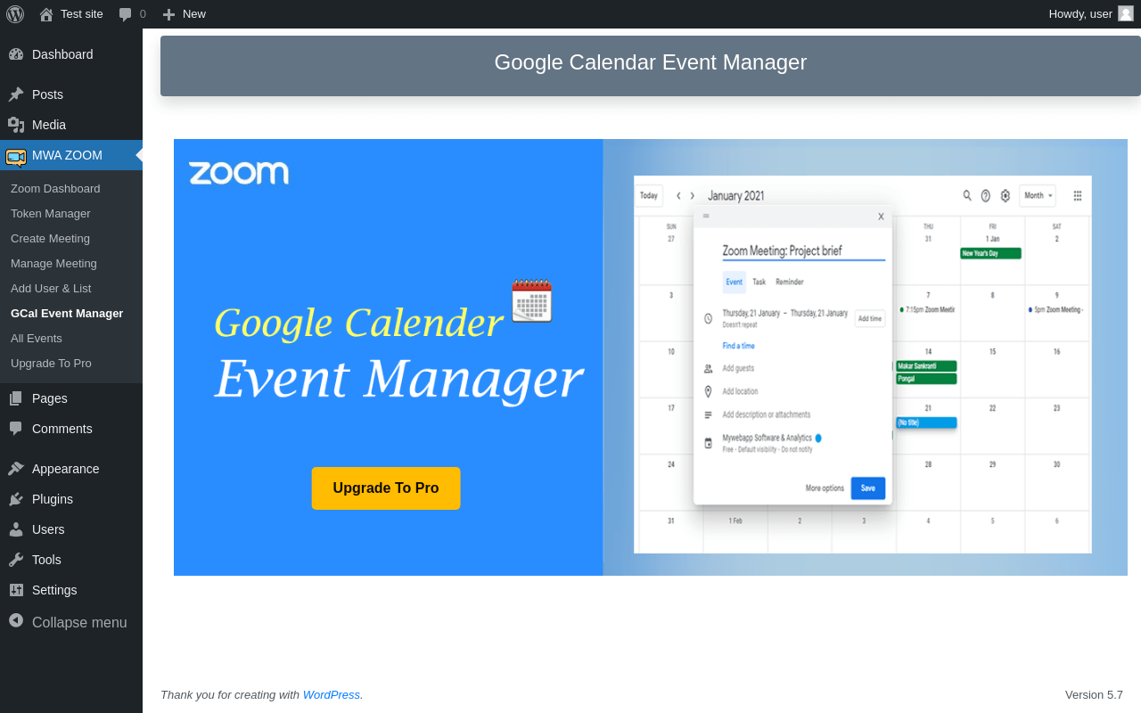Select the MWA ZOOM menu icon
Viewport: 1141px width, 713px height.
pyautogui.click(x=16, y=157)
